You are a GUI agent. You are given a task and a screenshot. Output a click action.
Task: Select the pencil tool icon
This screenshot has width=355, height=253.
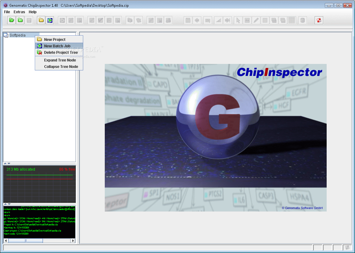pyautogui.click(x=256, y=20)
